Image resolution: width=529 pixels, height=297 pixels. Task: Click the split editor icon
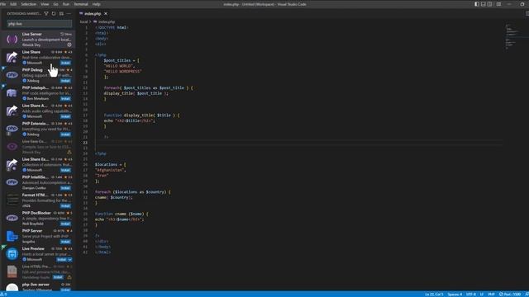[527, 13]
